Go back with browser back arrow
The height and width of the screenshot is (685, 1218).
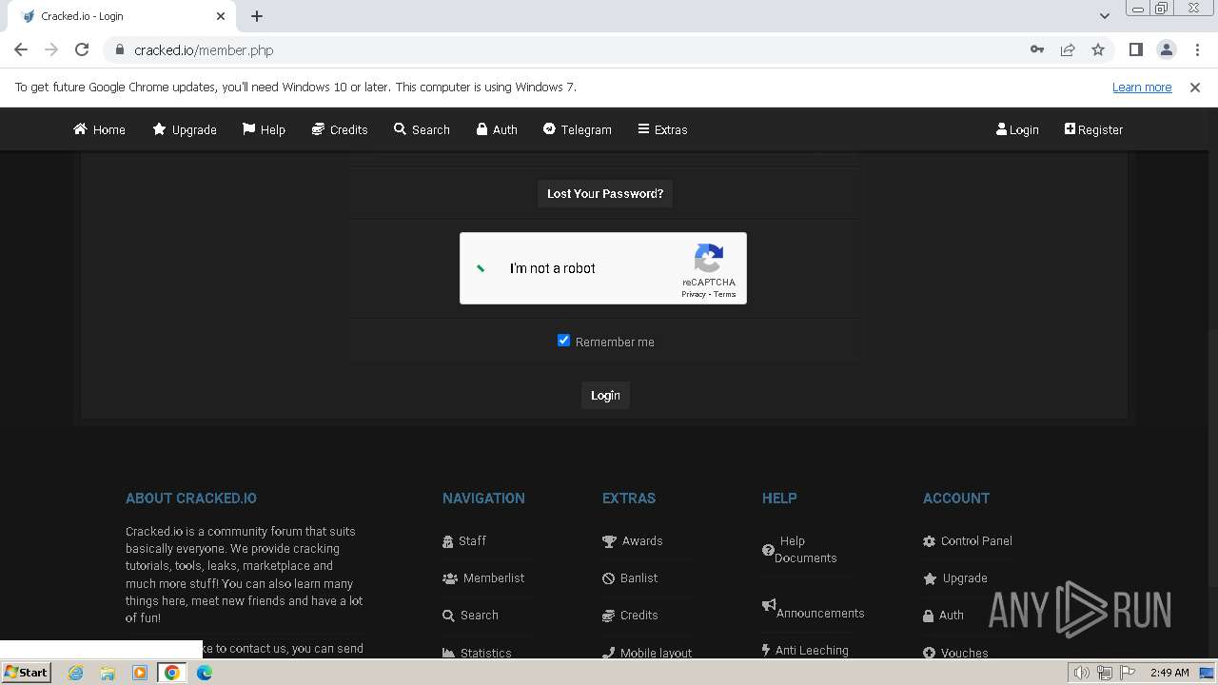21,49
